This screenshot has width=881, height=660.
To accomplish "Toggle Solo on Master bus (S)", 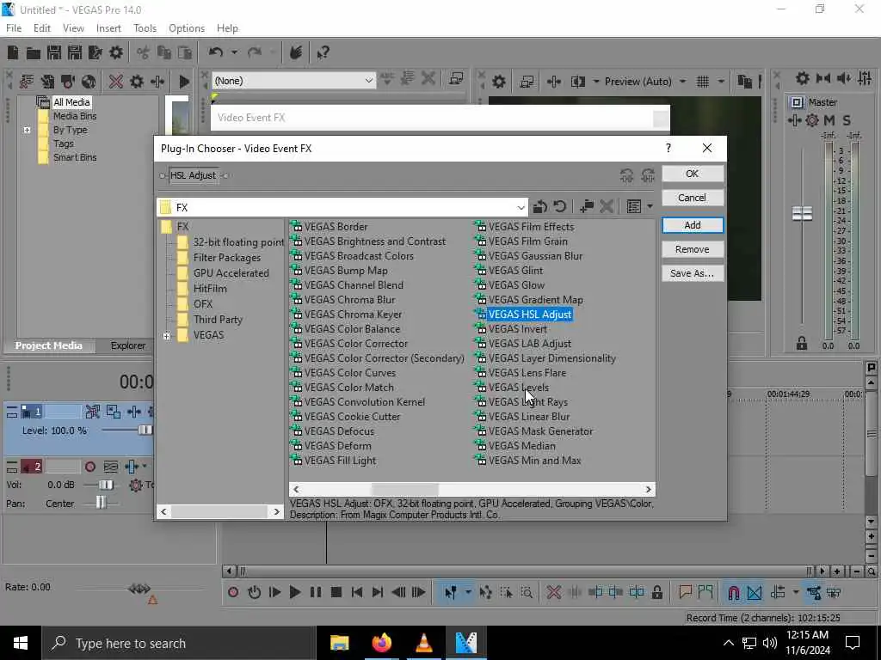I will [x=847, y=120].
